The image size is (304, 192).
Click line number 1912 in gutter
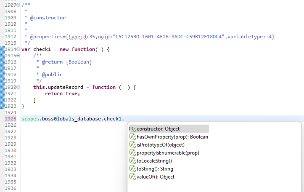(11, 37)
